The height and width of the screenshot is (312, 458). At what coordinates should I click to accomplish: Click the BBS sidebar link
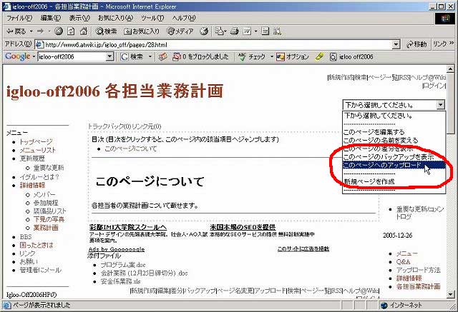pos(26,237)
